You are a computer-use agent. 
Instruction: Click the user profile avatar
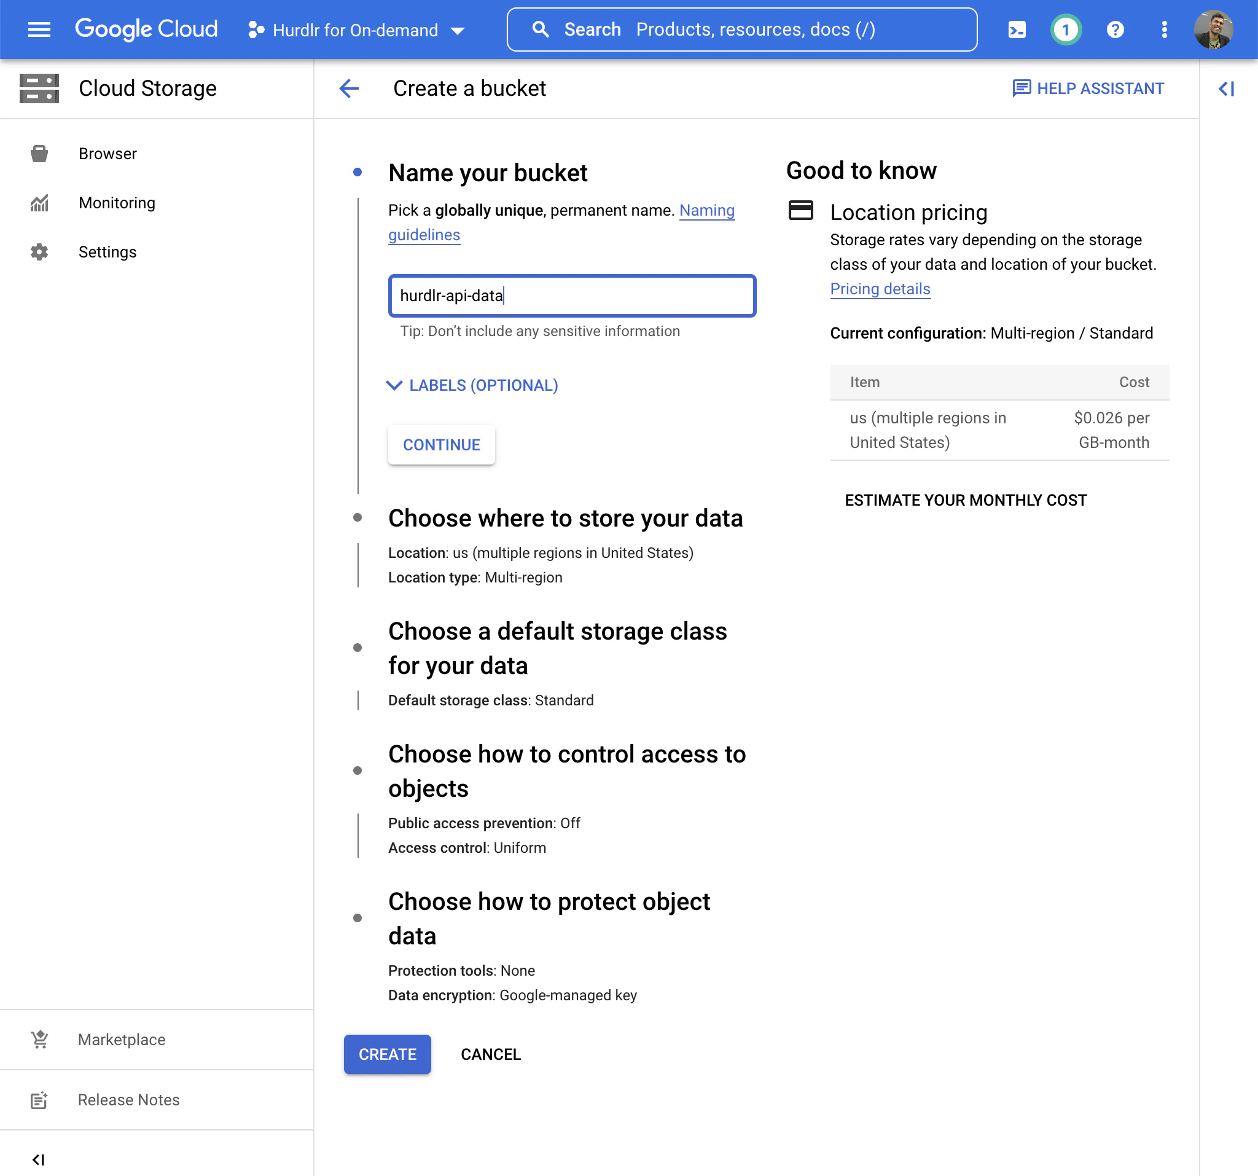click(x=1213, y=29)
